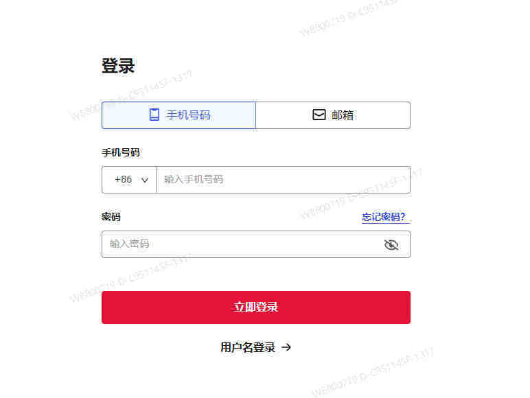Click the 密码 field label
The image size is (530, 398).
click(x=111, y=217)
